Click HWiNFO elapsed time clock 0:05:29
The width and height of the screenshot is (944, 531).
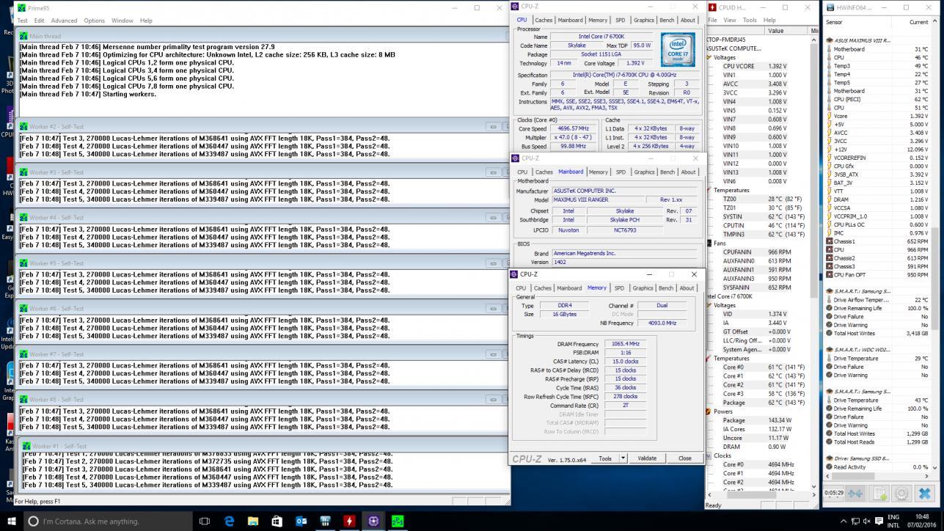[834, 493]
